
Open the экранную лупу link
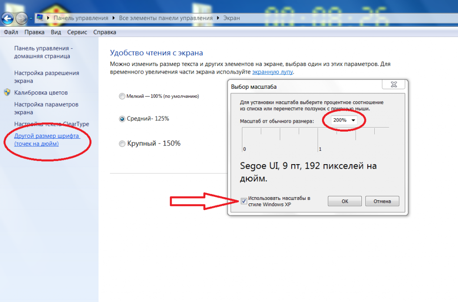tap(272, 72)
